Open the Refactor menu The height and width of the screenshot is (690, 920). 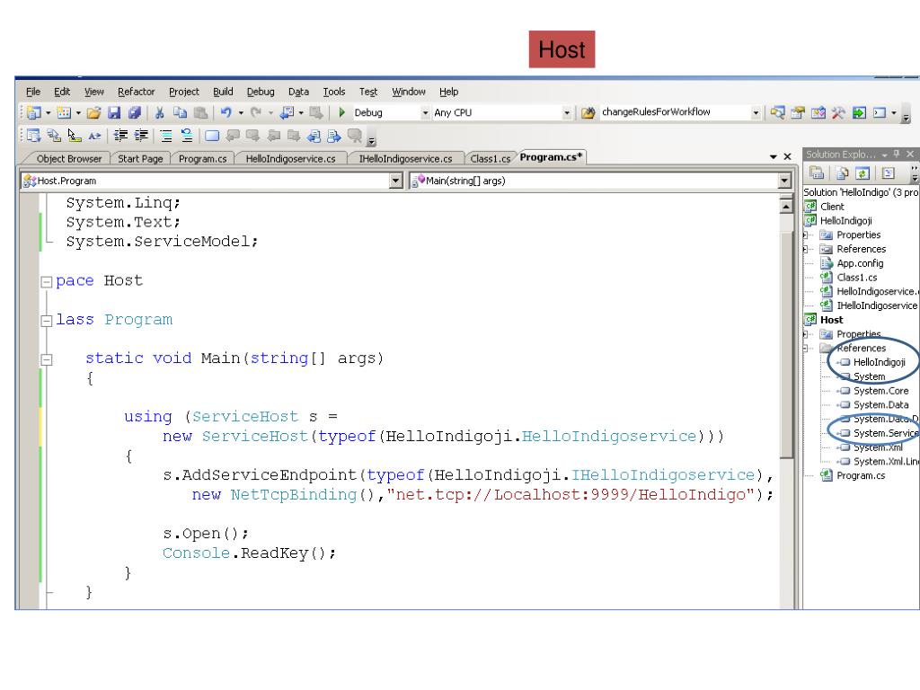coord(137,93)
